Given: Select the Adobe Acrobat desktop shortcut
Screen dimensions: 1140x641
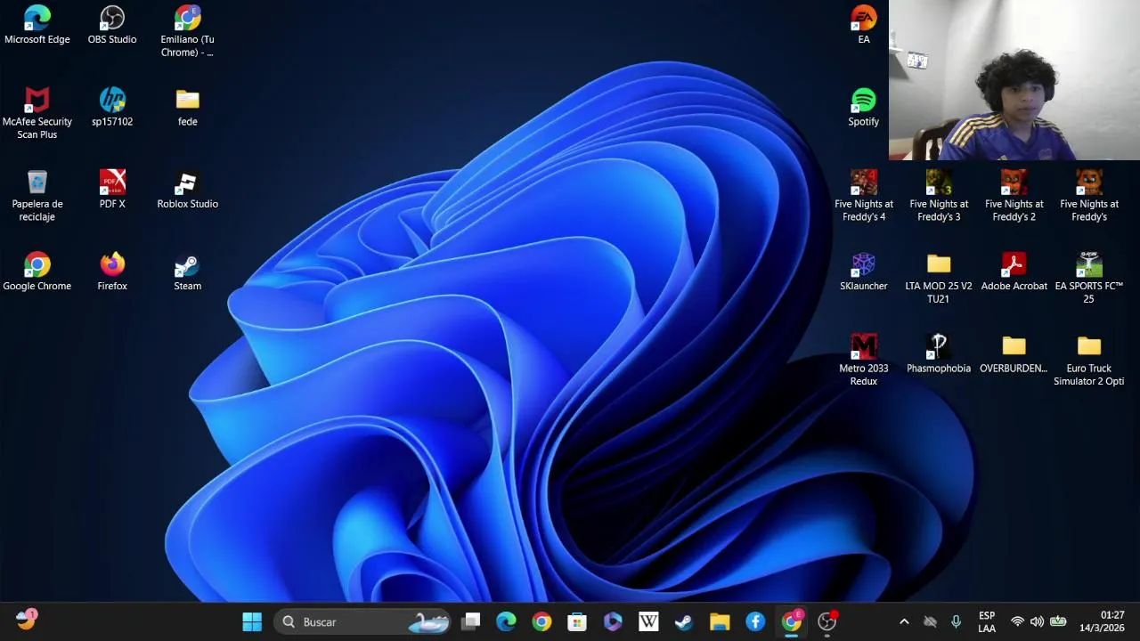Looking at the screenshot, I should tap(1014, 272).
